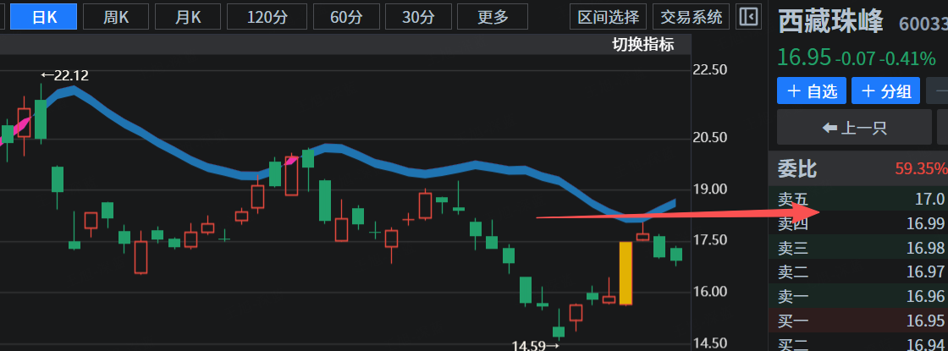The height and width of the screenshot is (351, 948).
Task: Click the yellow highlighted candlestick
Action: click(626, 273)
